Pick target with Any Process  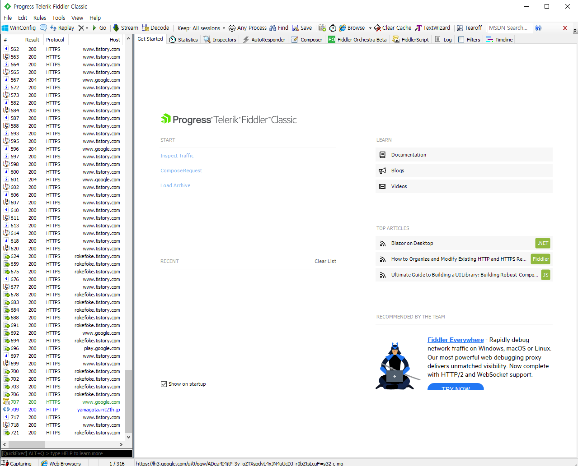pos(247,28)
